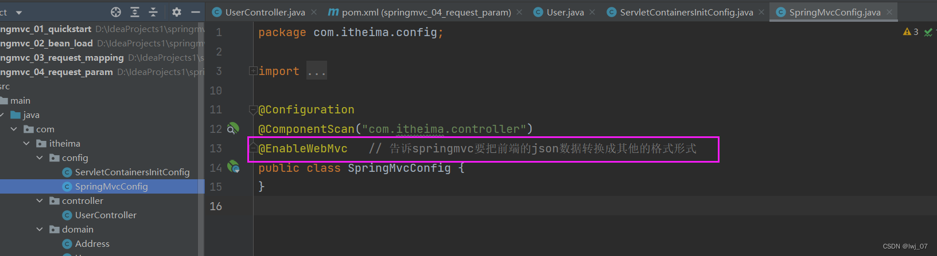Switch to ServletContainersInitConfig.java tab
Image resolution: width=937 pixels, height=256 pixels.
[x=686, y=12]
